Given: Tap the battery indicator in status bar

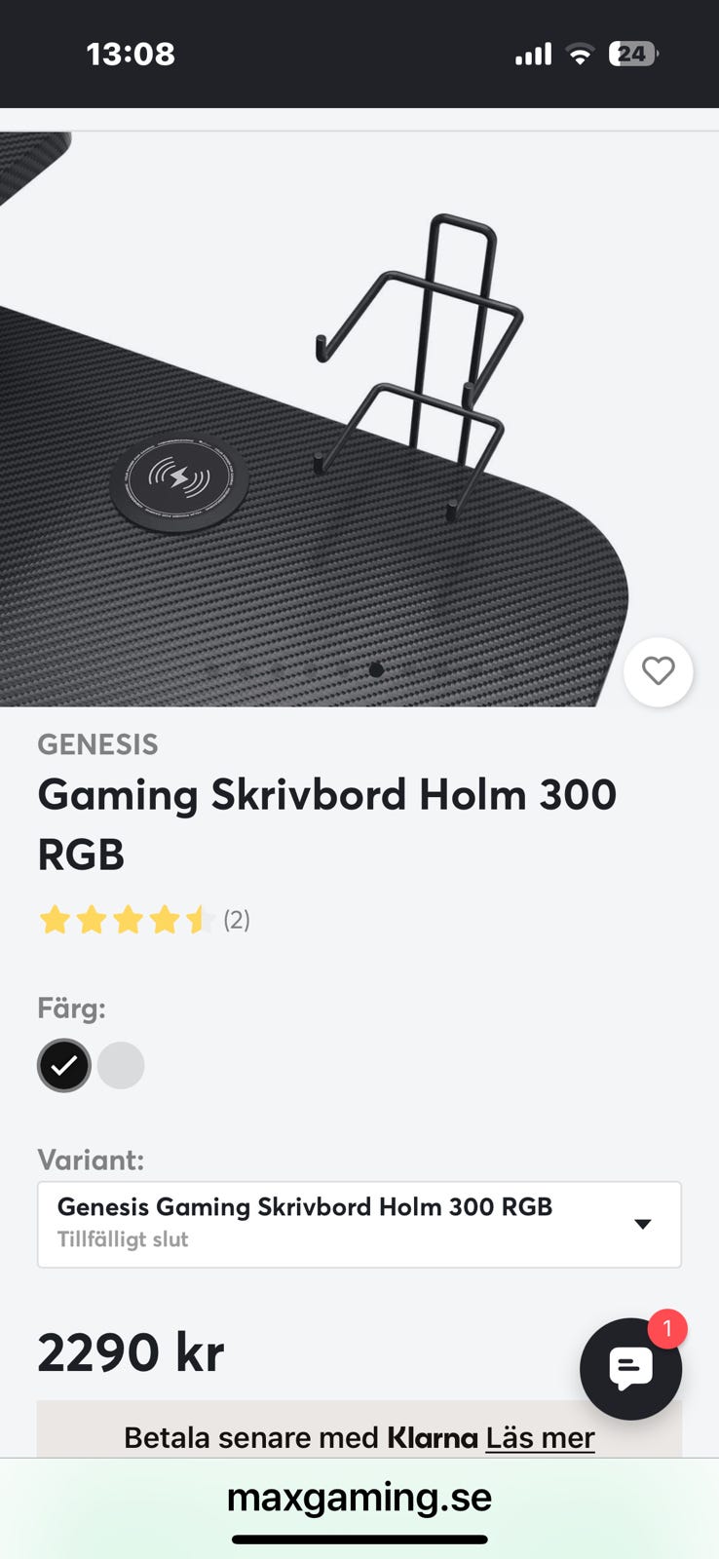Looking at the screenshot, I should pyautogui.click(x=633, y=54).
